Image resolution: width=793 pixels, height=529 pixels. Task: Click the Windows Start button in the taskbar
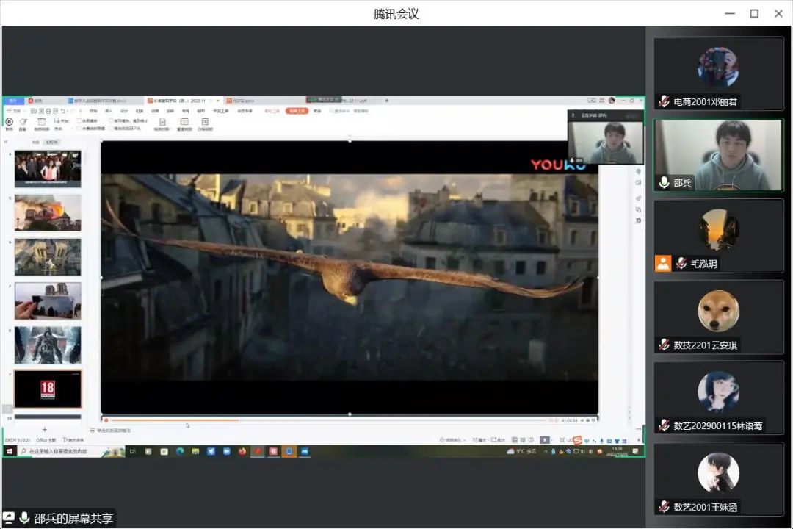coord(10,451)
